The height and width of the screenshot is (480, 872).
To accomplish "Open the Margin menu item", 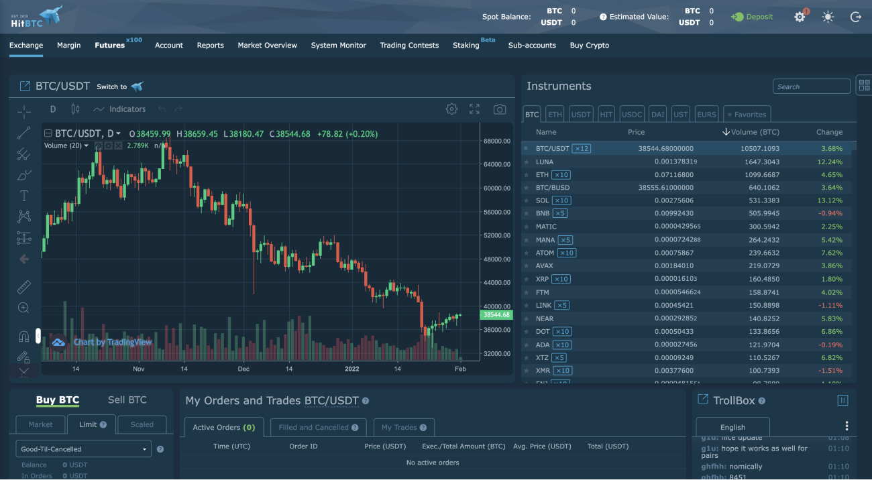I will click(68, 45).
